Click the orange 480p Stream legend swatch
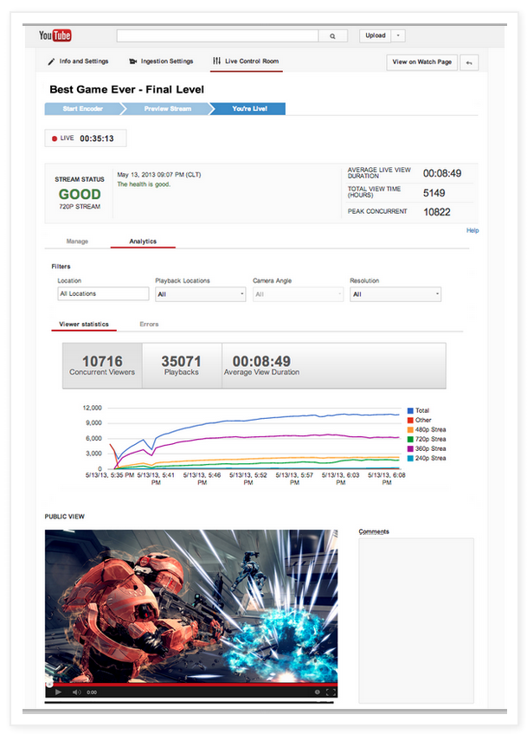The width and height of the screenshot is (527, 734). [410, 429]
